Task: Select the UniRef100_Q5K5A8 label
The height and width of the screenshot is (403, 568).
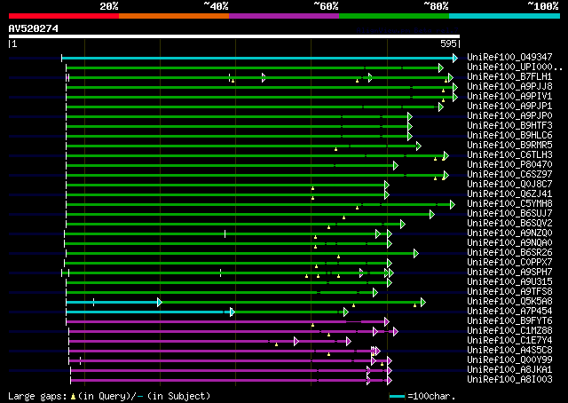Action: [x=509, y=302]
